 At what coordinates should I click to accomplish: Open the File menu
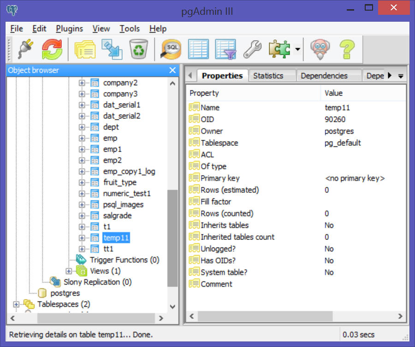coord(17,28)
